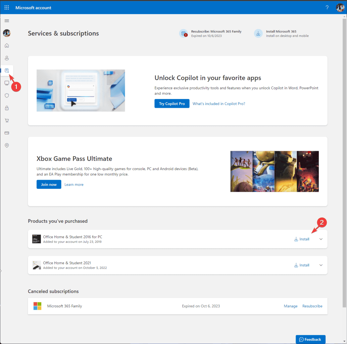Expand Office Home & Student 2016 details

pos(321,239)
